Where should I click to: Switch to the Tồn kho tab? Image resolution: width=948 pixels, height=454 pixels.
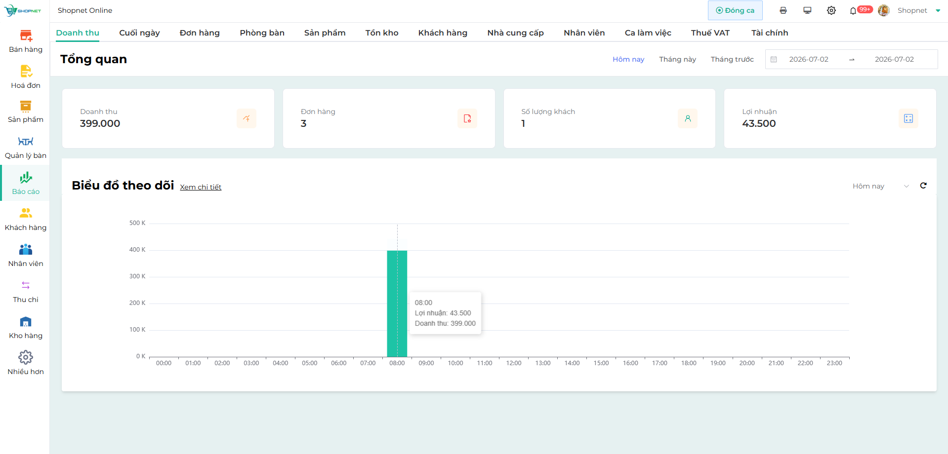[x=382, y=33]
